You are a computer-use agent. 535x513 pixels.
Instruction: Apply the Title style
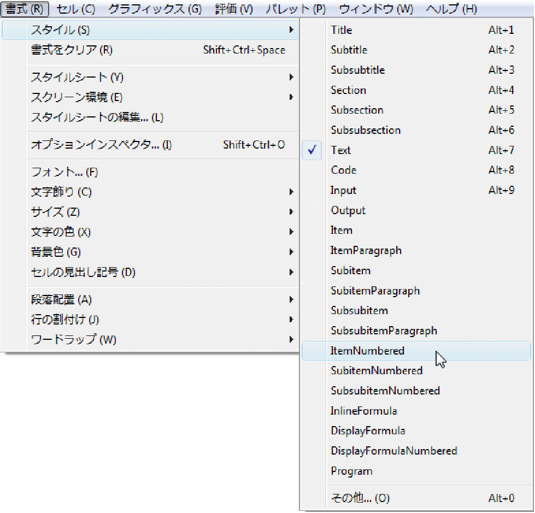[x=416, y=30]
